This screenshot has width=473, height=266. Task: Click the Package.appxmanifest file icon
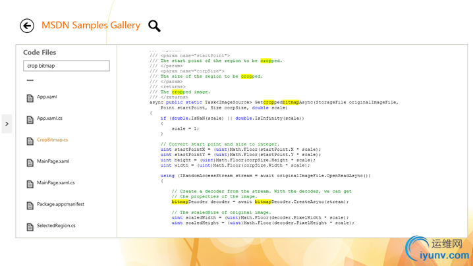[30, 205]
